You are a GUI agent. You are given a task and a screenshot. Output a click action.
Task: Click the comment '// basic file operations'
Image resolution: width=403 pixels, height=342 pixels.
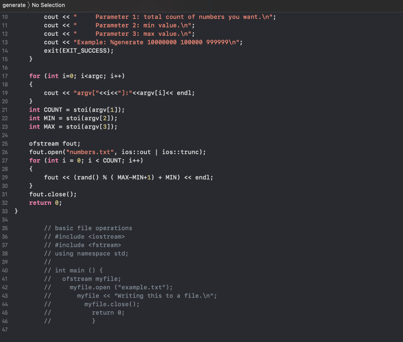pos(88,228)
